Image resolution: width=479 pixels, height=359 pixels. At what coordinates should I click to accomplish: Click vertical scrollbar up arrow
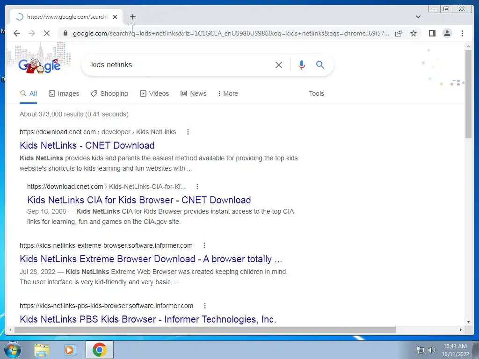coord(468,46)
